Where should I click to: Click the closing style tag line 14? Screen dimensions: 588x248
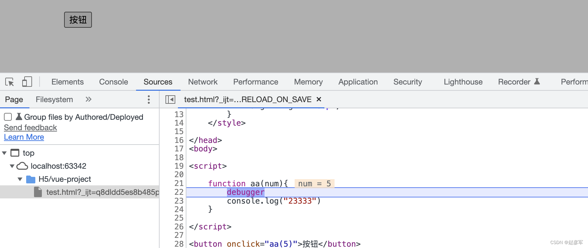227,123
